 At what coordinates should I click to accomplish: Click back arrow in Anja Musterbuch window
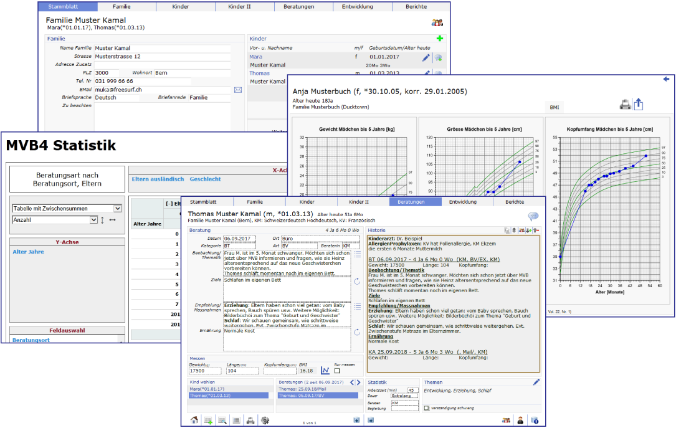[x=666, y=79]
